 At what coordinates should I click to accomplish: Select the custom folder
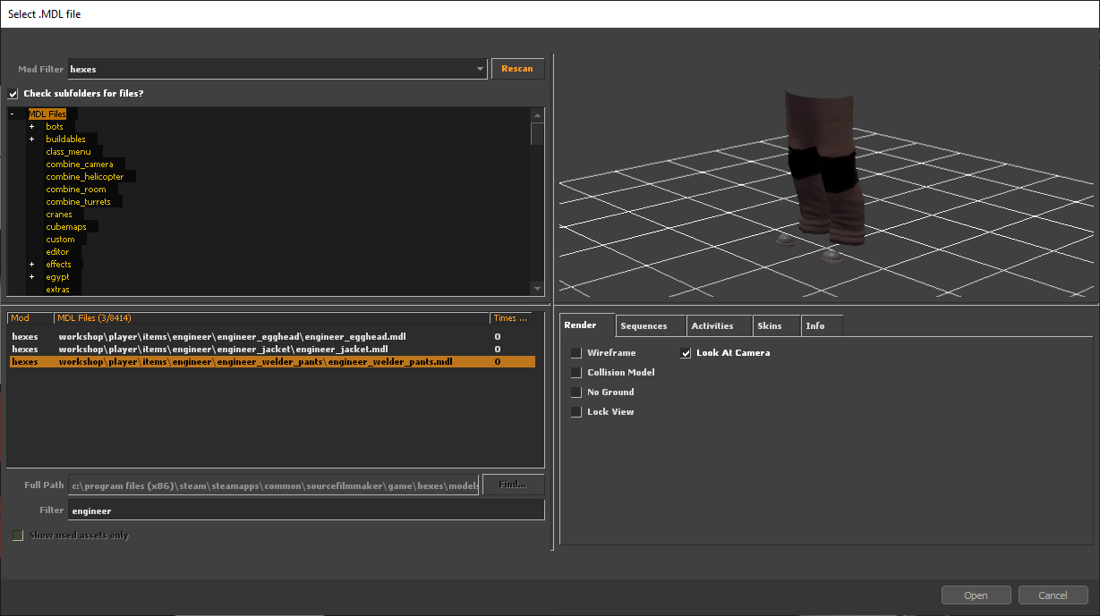click(61, 240)
